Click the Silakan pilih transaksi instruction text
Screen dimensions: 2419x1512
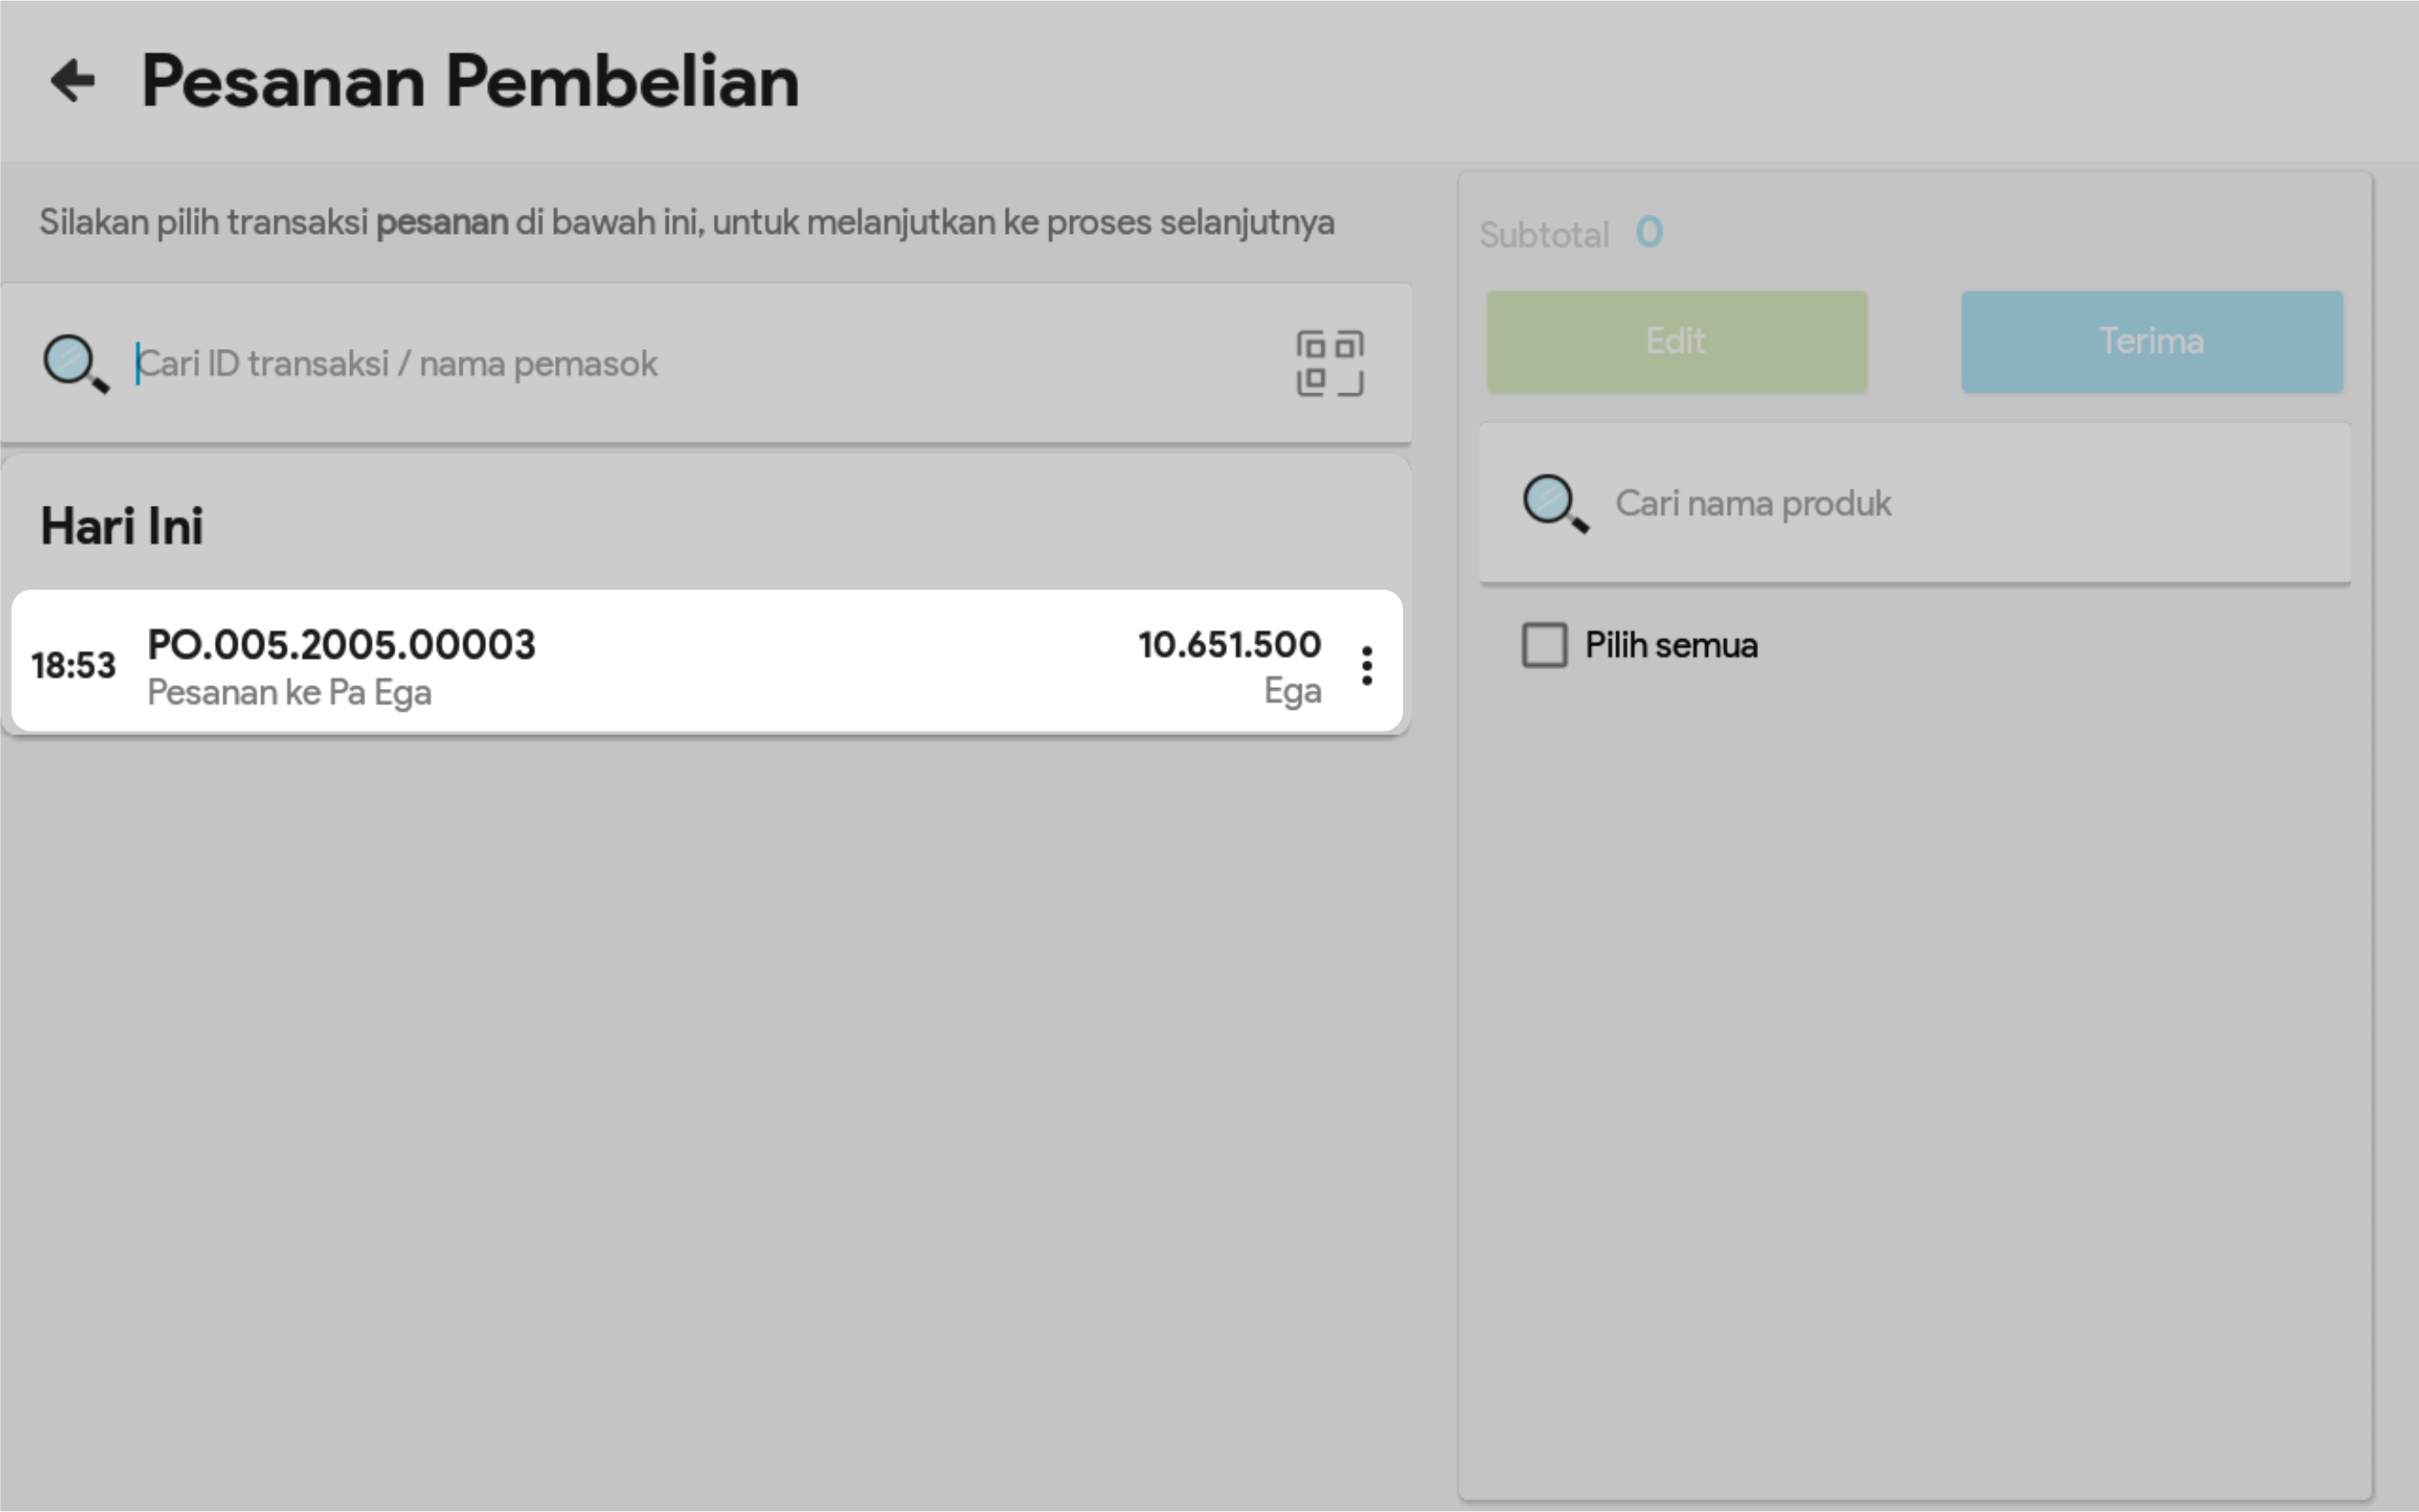pos(687,222)
